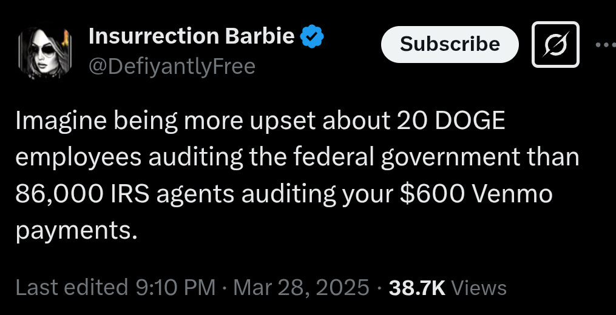Visit the Insurrection Barbie display name link
616x315 pixels.
point(192,38)
